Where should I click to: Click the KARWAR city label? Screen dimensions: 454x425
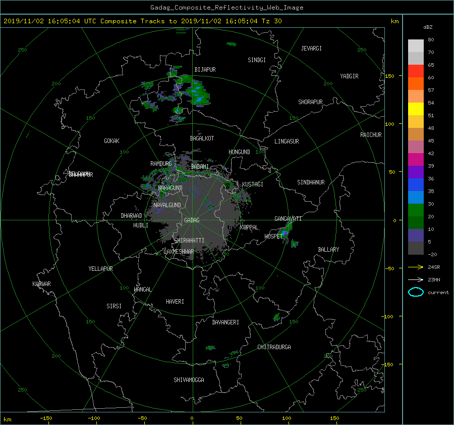pyautogui.click(x=41, y=284)
